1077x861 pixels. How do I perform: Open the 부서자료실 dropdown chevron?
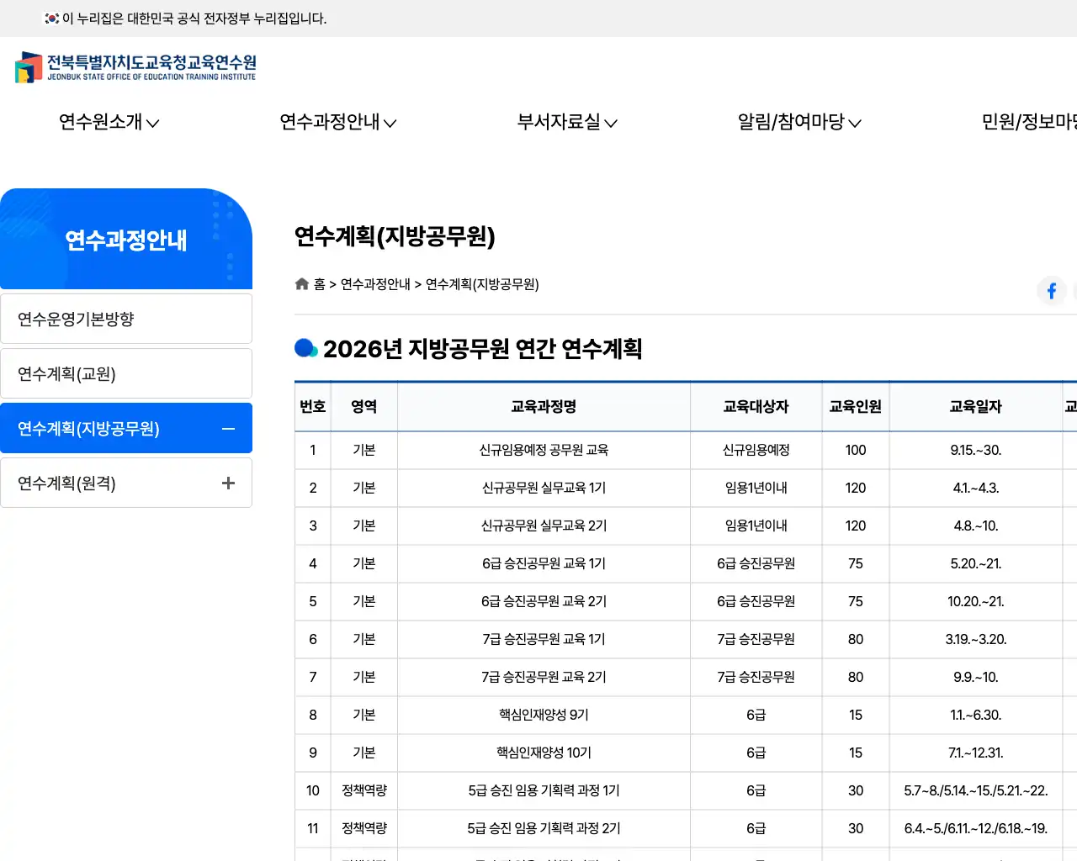pos(613,123)
